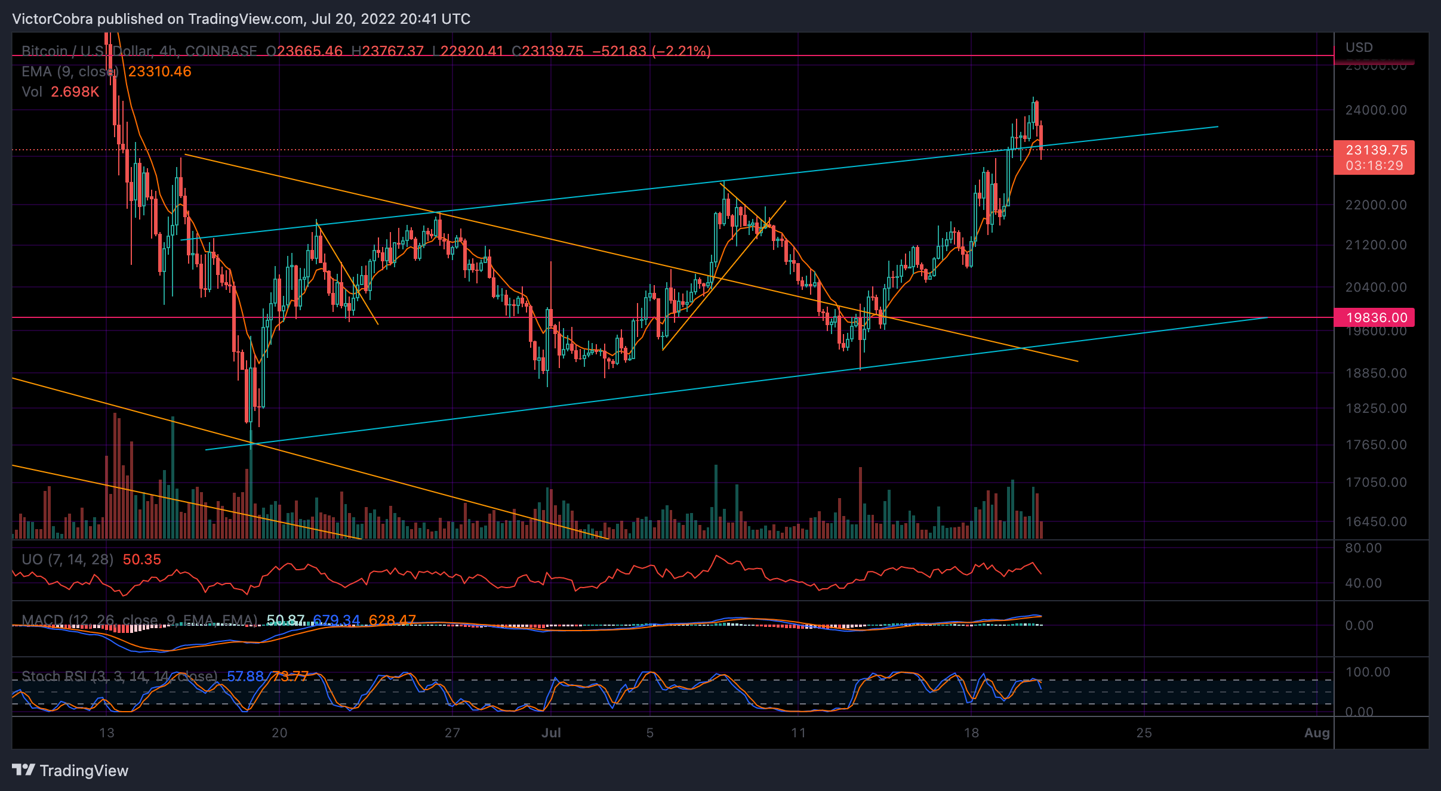This screenshot has height=791, width=1441.
Task: Click the MACD (12, 26, close, 9, EMA, EMA) label
Action: 140,620
